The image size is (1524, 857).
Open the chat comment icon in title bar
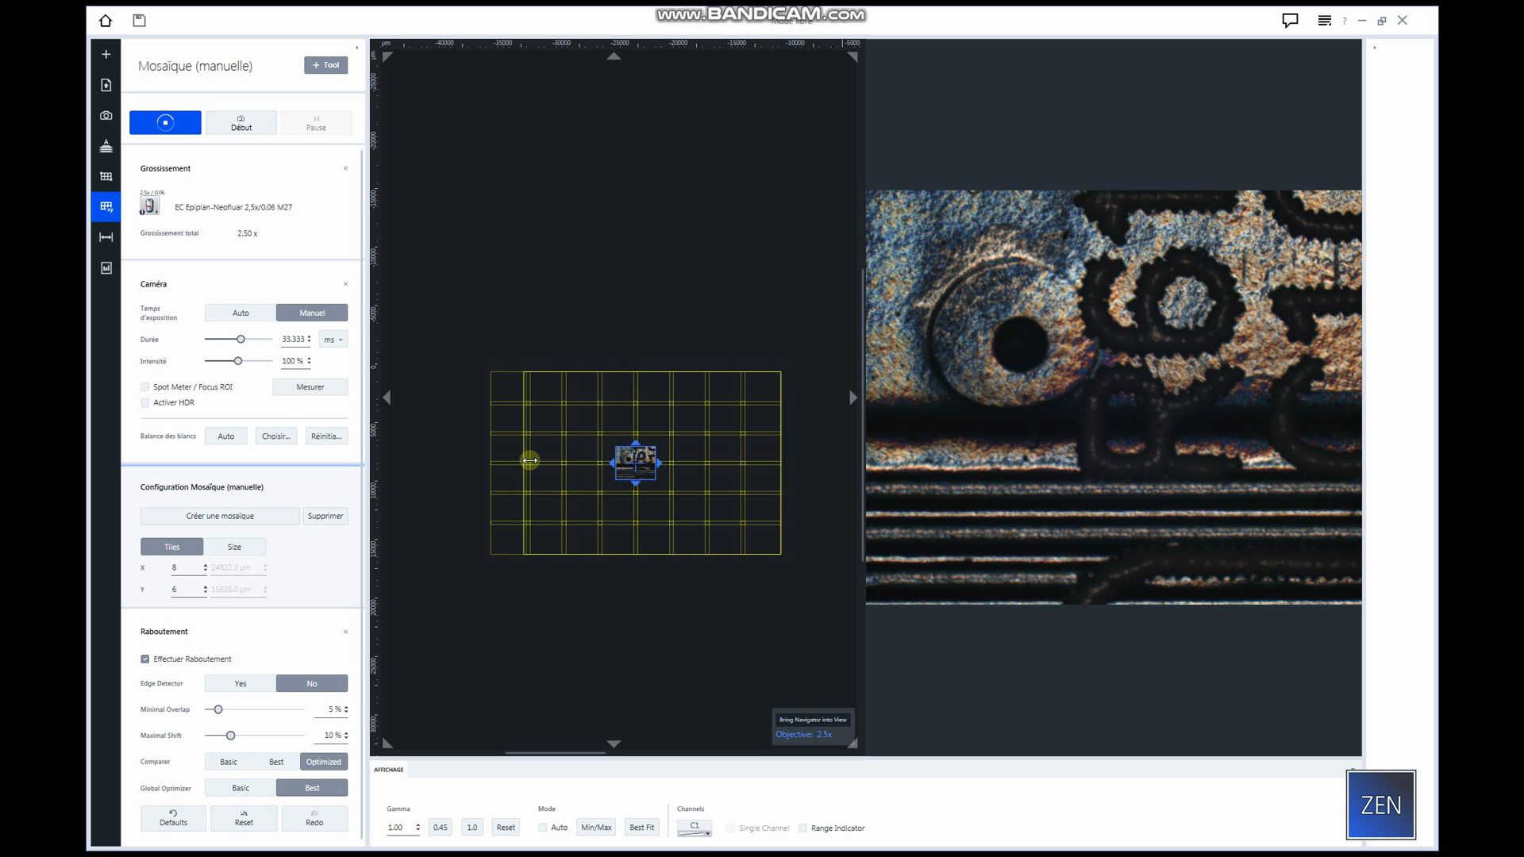pos(1290,21)
